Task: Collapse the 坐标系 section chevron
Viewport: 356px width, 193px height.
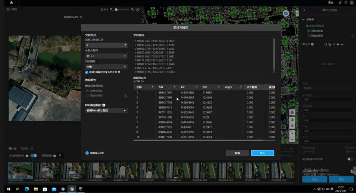Action: pos(303,20)
